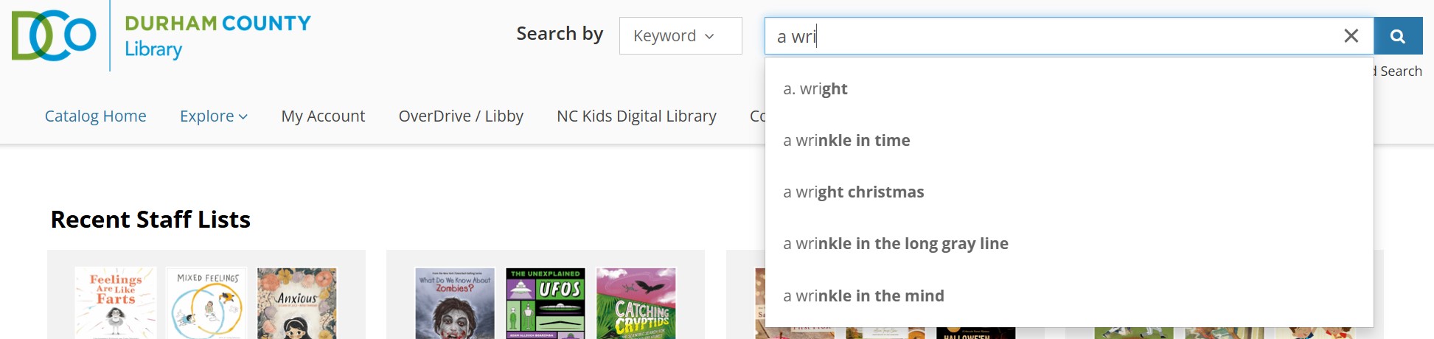The image size is (1434, 339).
Task: Go to Catalog Home
Action: [x=95, y=116]
